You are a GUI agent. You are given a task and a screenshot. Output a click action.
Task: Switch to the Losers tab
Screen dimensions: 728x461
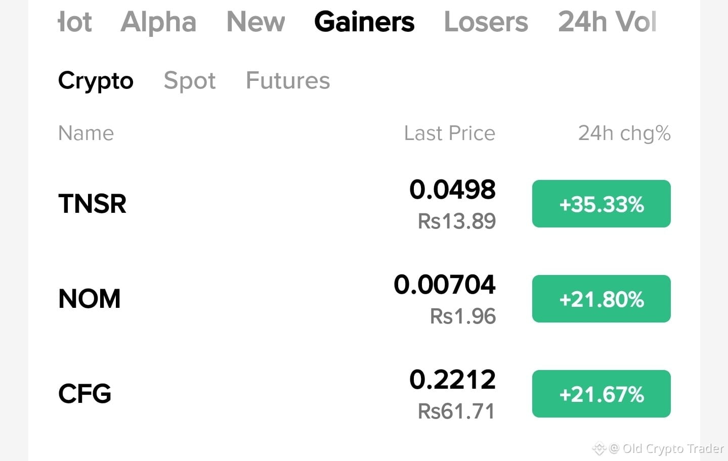(x=486, y=22)
